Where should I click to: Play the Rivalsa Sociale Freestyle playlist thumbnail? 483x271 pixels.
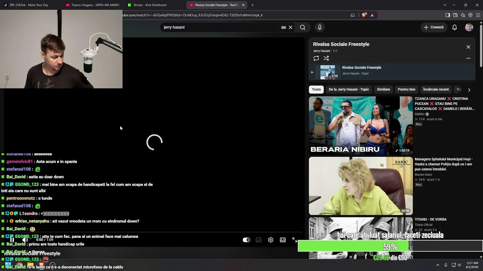[328, 72]
